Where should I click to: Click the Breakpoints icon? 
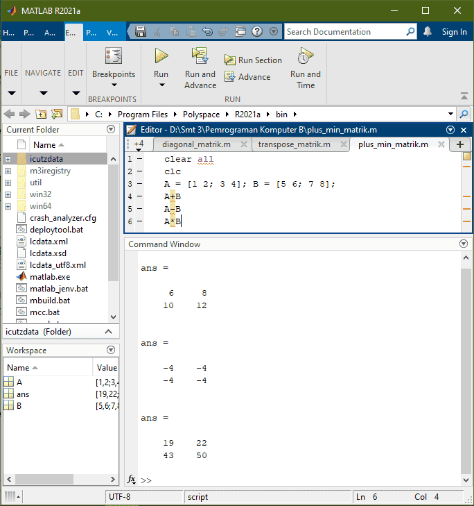click(x=114, y=56)
